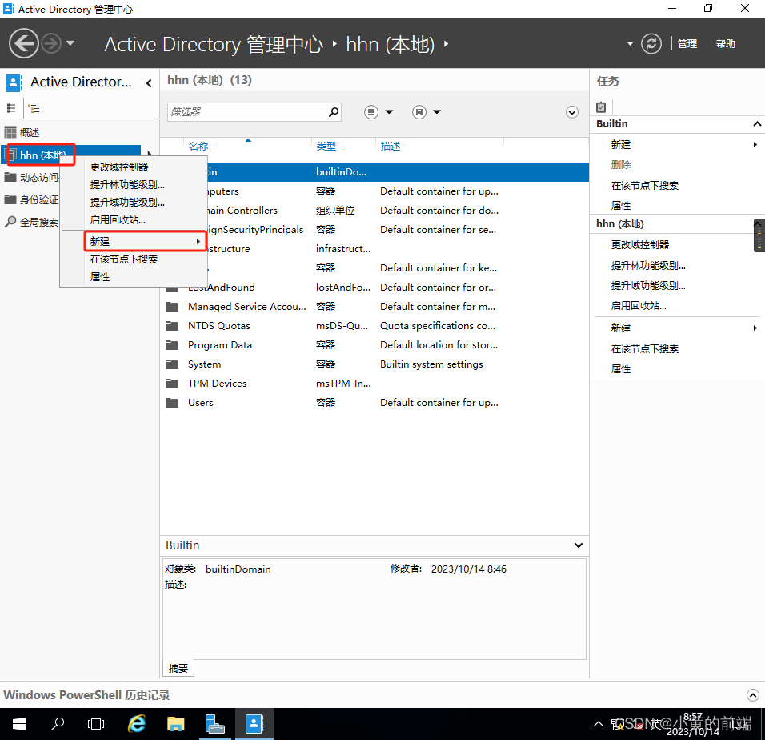The width and height of the screenshot is (765, 740).
Task: Click the search magnifier in filter box
Action: click(334, 112)
